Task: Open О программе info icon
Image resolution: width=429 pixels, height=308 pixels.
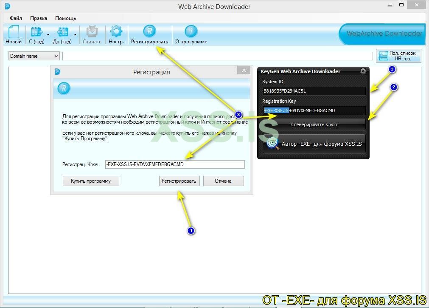Action: pyautogui.click(x=191, y=31)
